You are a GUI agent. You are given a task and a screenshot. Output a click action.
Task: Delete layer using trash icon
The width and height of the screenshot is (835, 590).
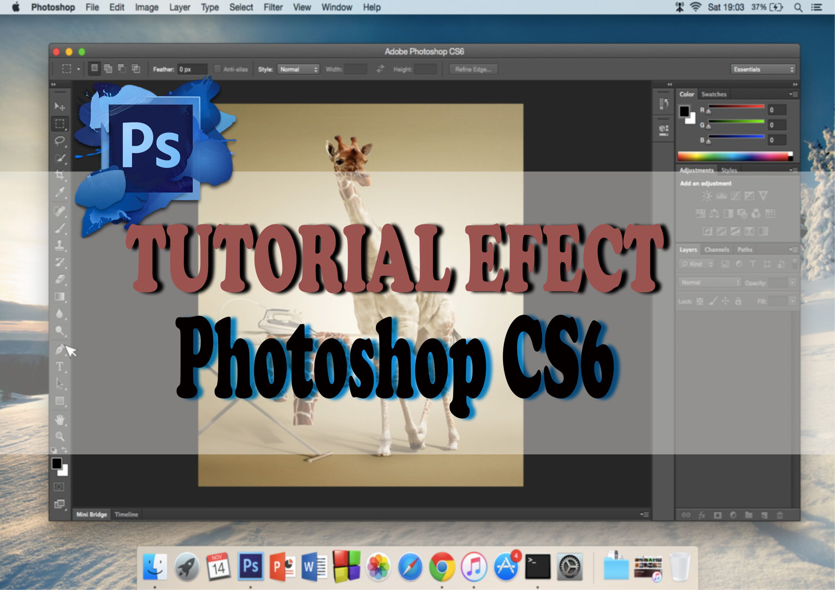tap(779, 515)
